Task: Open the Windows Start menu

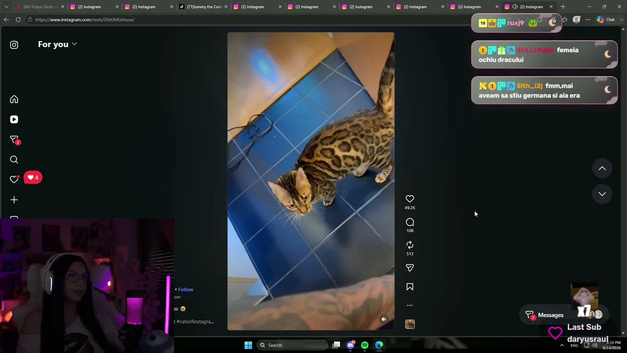Action: (x=248, y=345)
